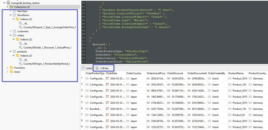Click number icon in row 2 OrderActualPrice cell

pyautogui.click(x=148, y=85)
